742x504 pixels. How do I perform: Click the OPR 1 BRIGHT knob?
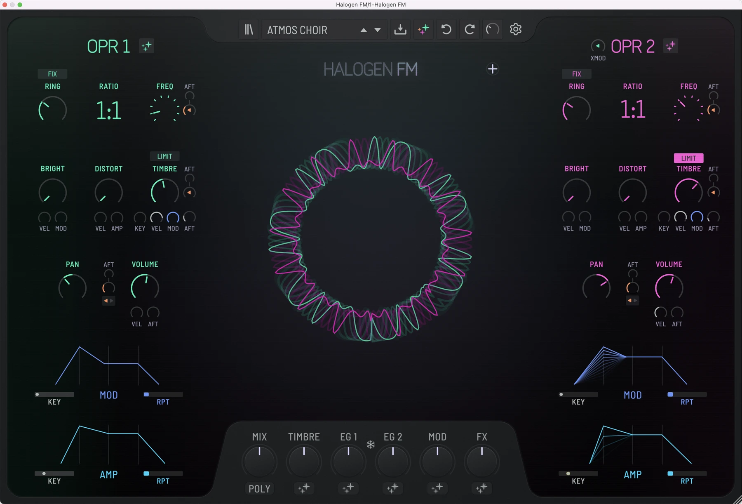[52, 192]
